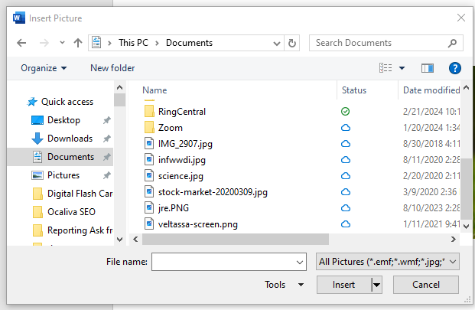The height and width of the screenshot is (310, 475).
Task: Click the Cancel button
Action: (x=426, y=285)
